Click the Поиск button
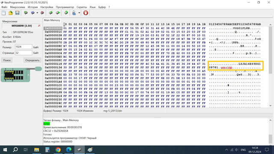 point(7,60)
